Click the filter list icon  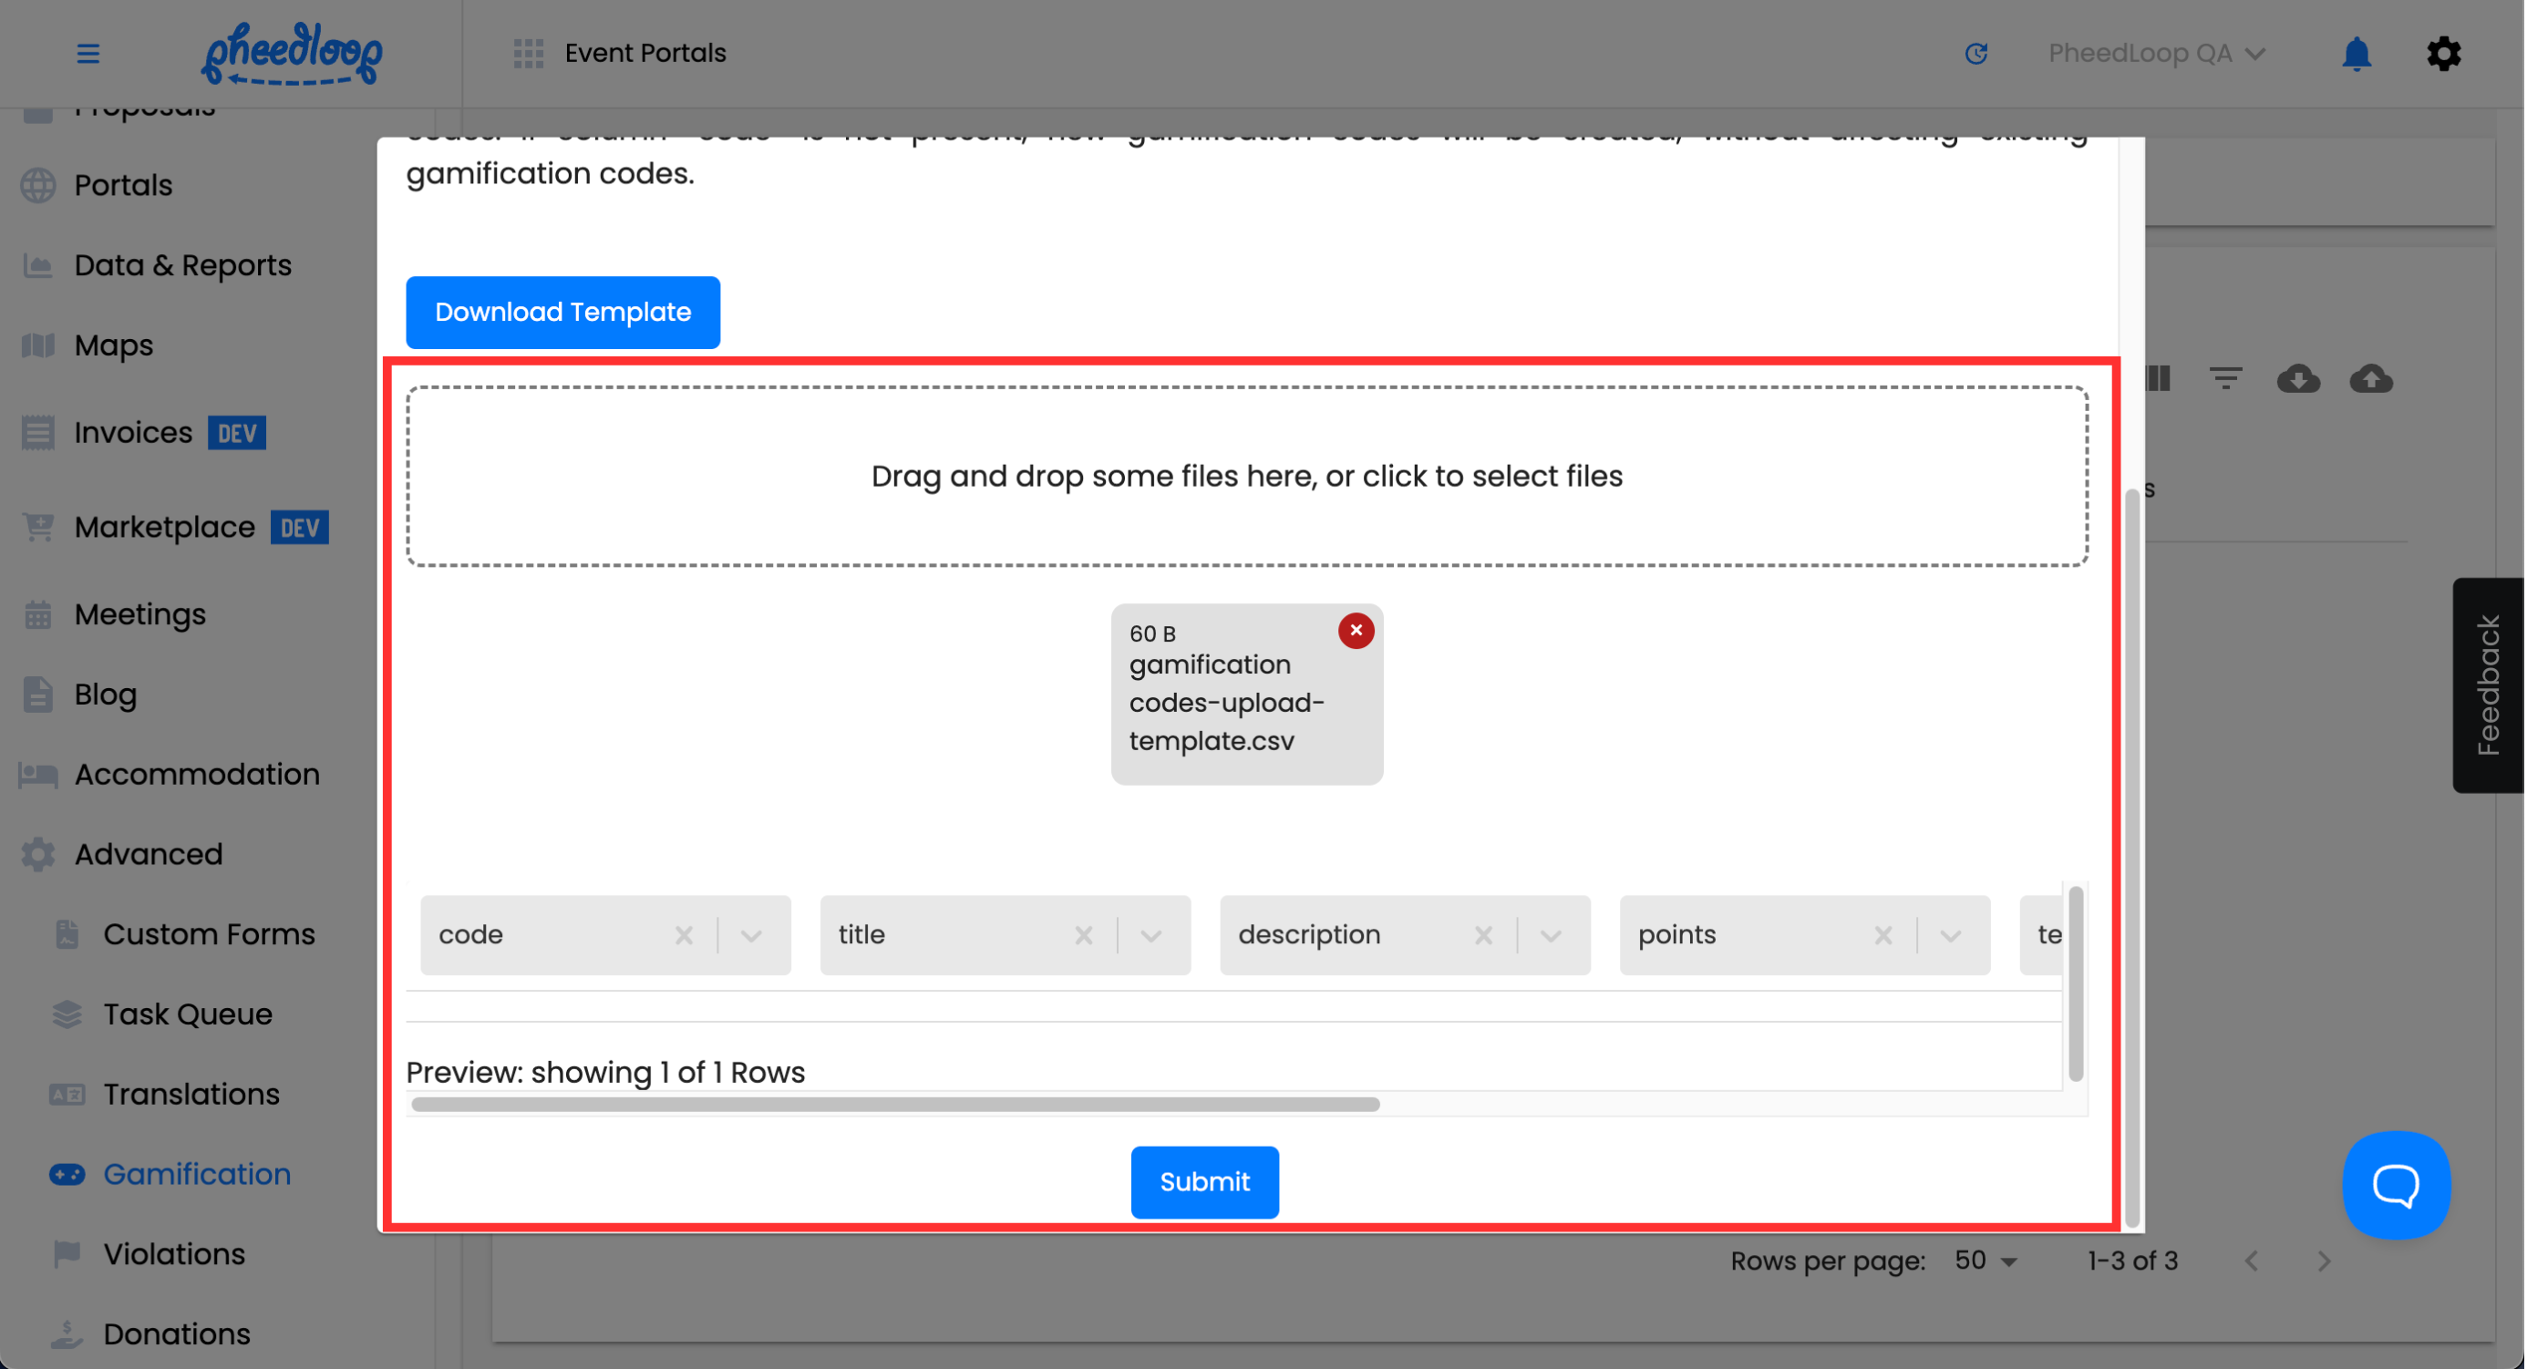tap(2225, 378)
